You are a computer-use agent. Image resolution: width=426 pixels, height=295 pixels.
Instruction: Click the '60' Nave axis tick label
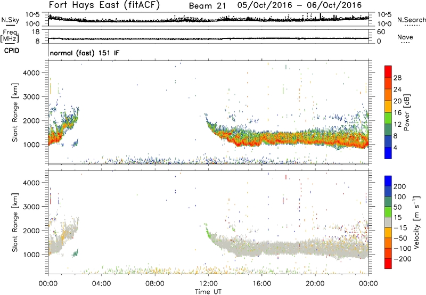click(381, 32)
